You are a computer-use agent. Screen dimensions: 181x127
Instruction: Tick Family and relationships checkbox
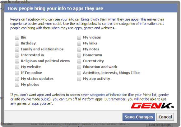(x=17, y=49)
